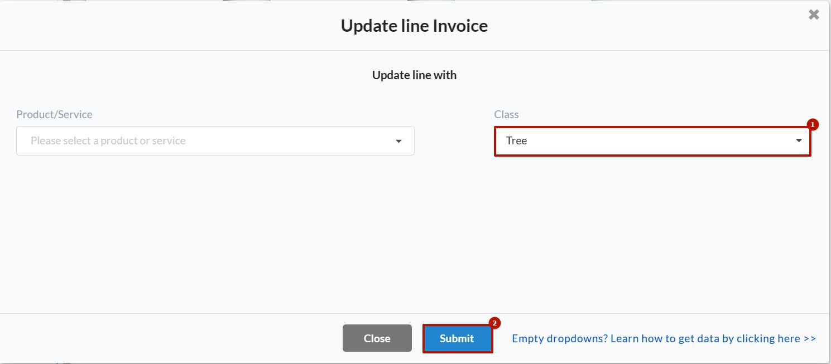Click the empty body area below the Product/Service dropdown

pyautogui.click(x=215, y=234)
